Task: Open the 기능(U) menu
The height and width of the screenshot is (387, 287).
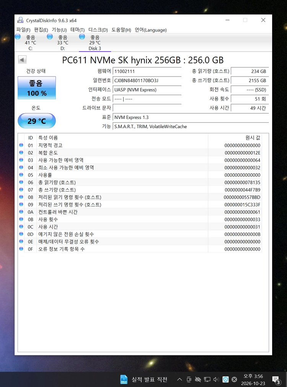Action: [59, 30]
